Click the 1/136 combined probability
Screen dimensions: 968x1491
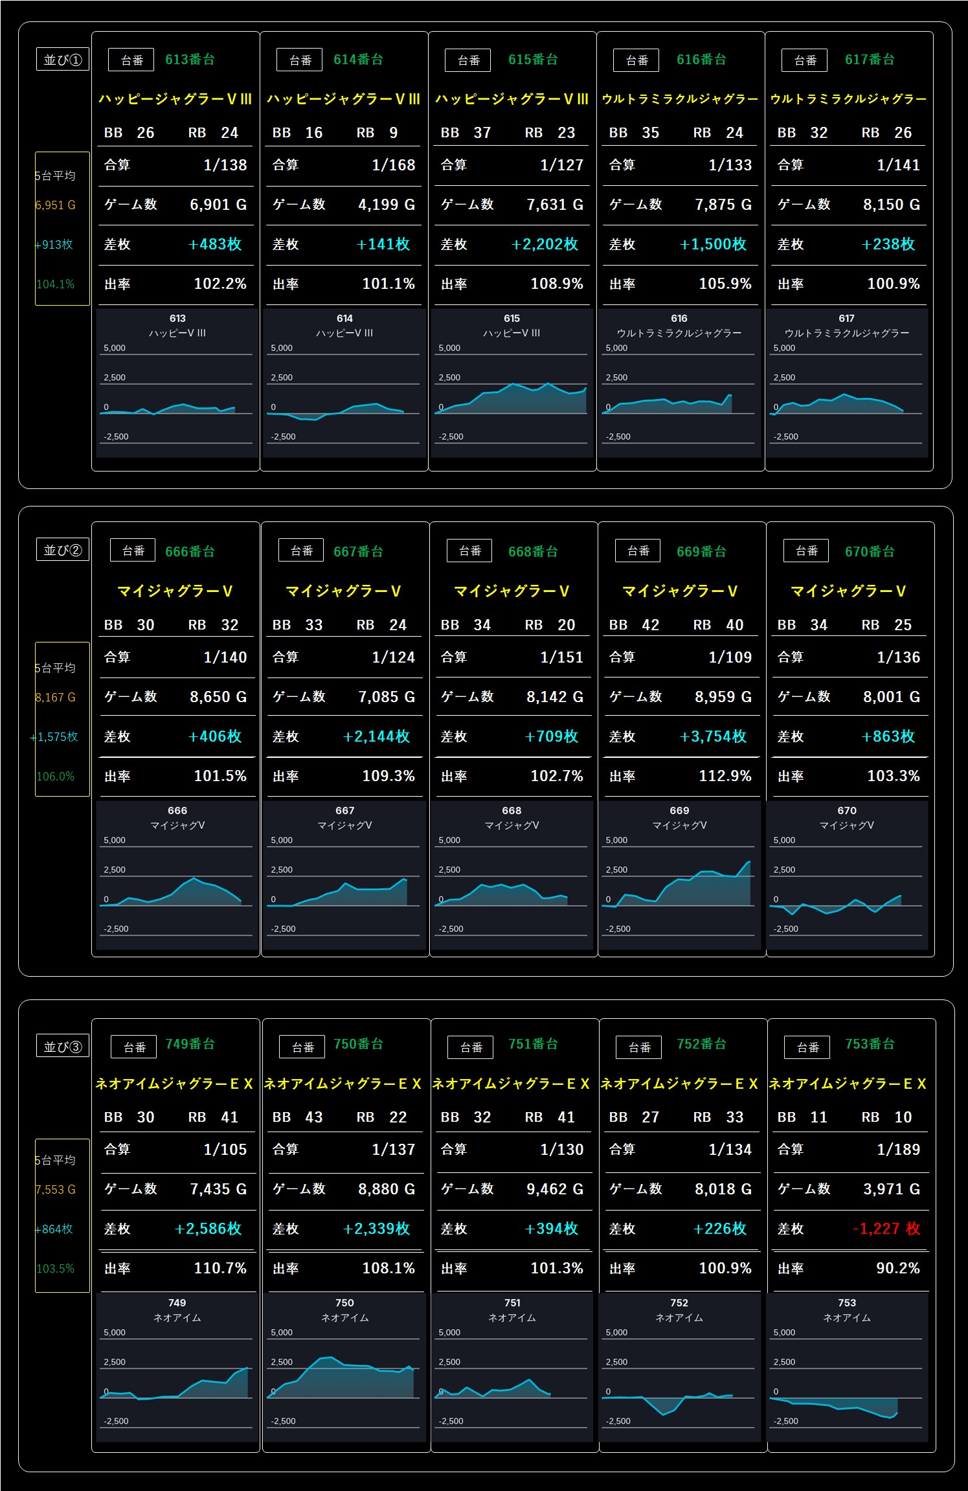(x=899, y=657)
